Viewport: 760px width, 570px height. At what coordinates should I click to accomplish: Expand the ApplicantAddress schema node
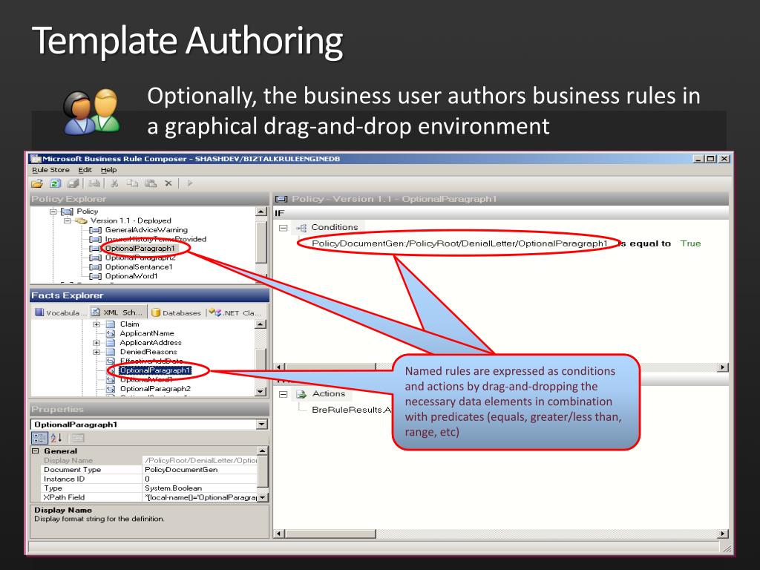(x=96, y=343)
